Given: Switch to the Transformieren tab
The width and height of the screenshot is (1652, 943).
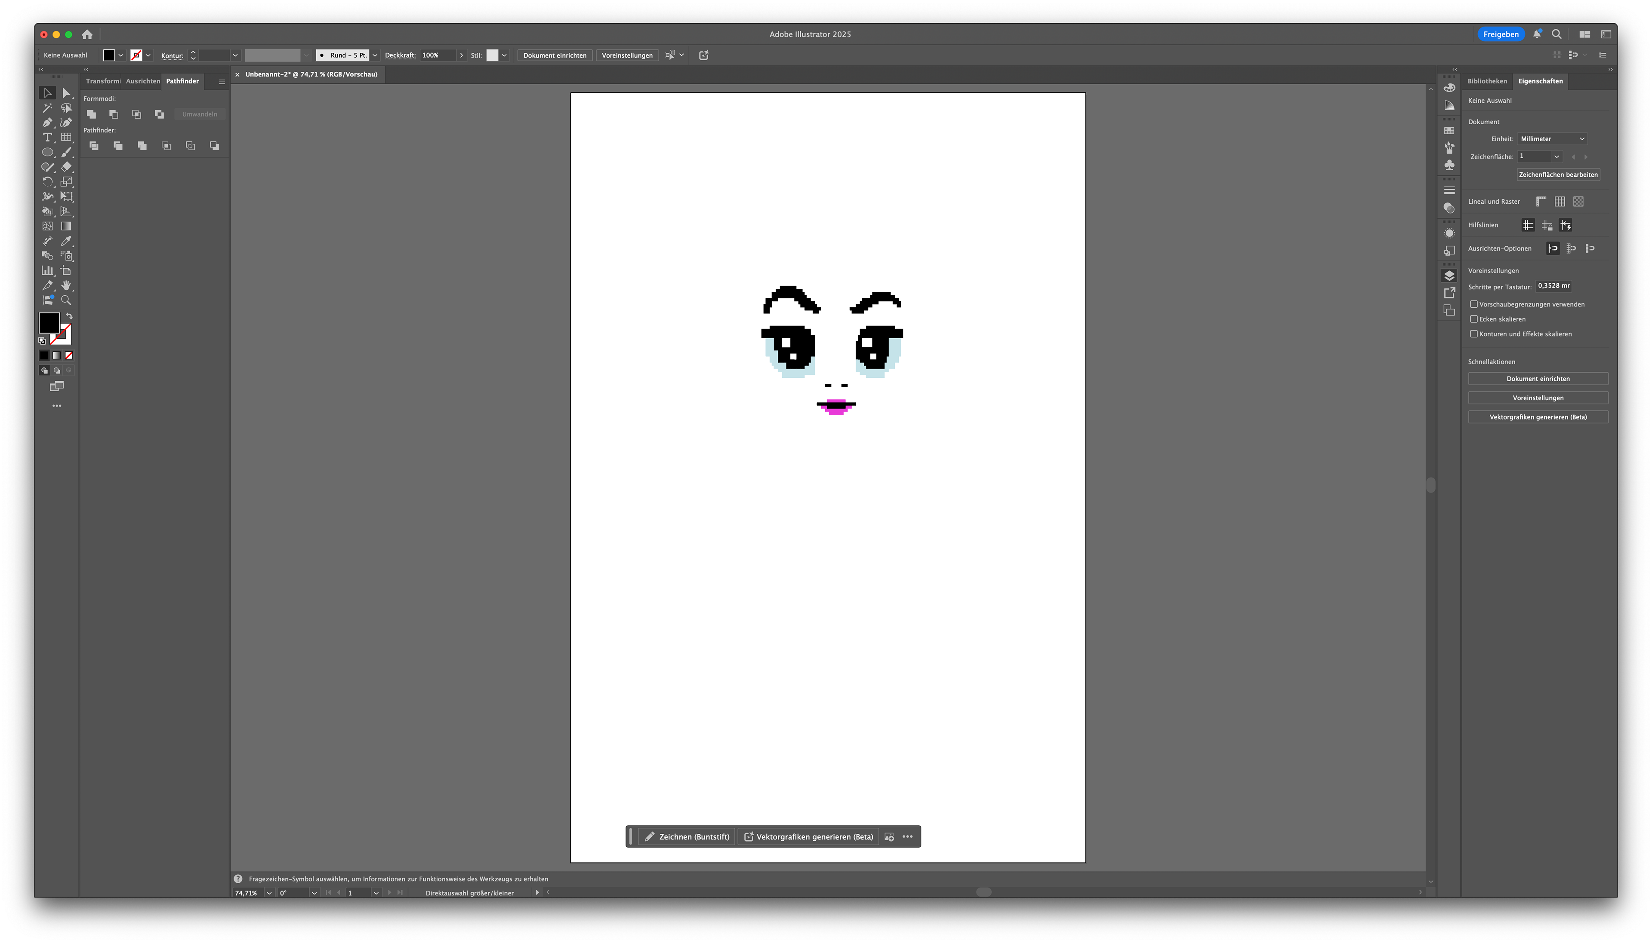Looking at the screenshot, I should coord(102,81).
